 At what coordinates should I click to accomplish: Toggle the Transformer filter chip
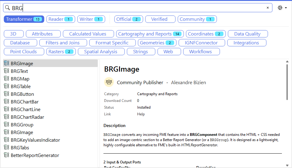[x=24, y=19]
